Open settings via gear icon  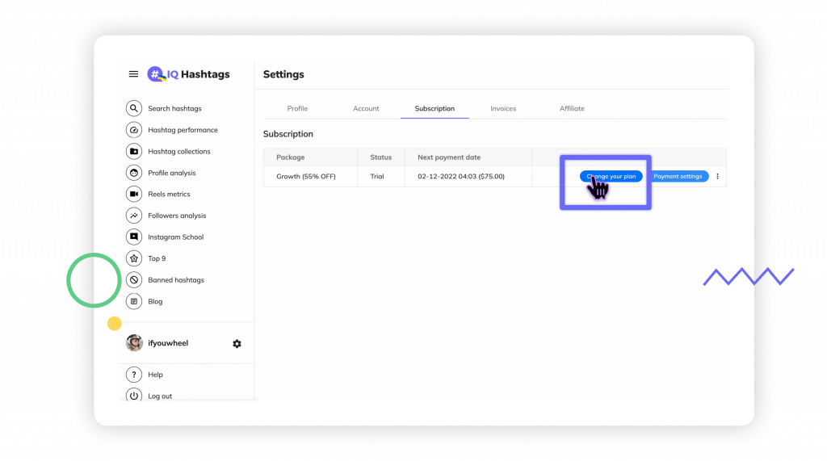(x=237, y=344)
